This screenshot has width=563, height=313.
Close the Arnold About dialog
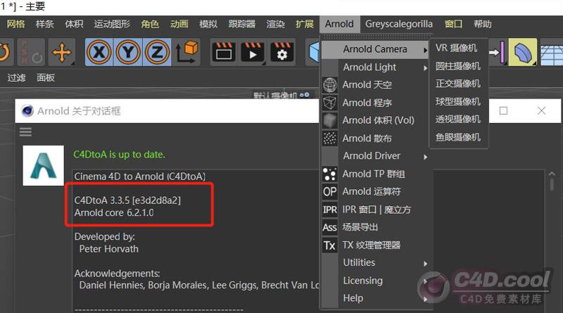point(541,111)
